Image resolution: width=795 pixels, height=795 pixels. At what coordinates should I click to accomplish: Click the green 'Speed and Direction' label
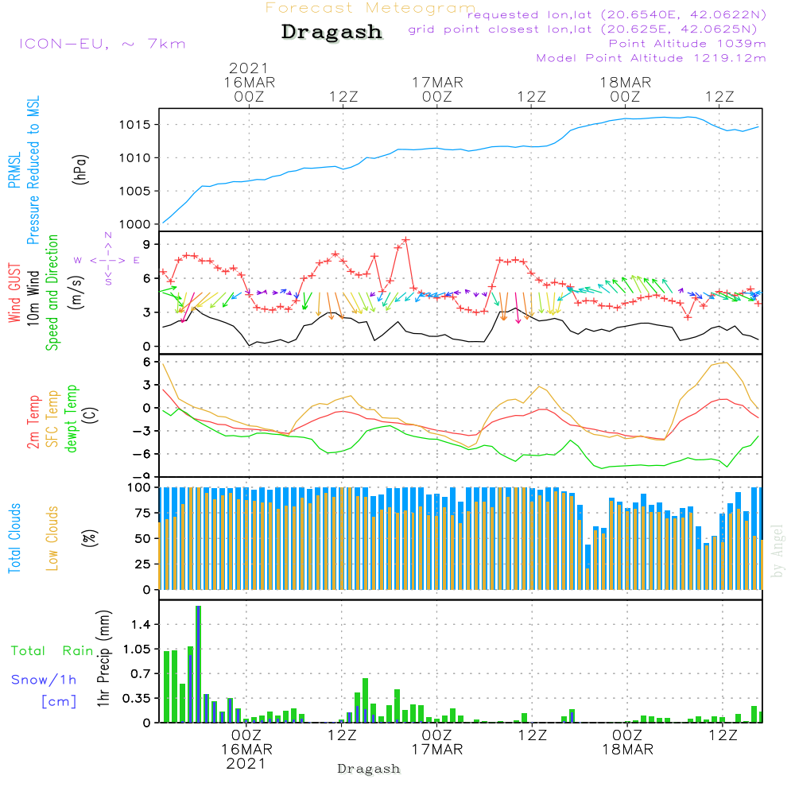pyautogui.click(x=52, y=293)
